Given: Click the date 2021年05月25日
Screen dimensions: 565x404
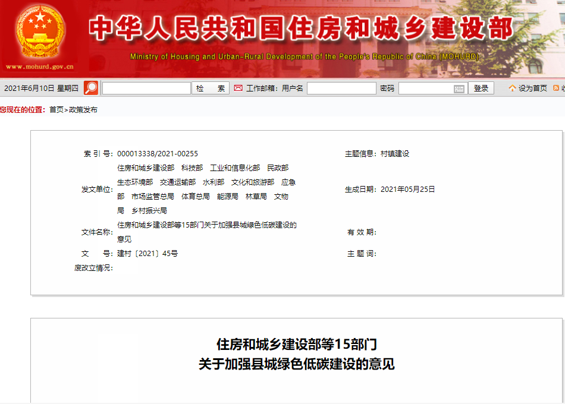Looking at the screenshot, I should (x=407, y=190).
